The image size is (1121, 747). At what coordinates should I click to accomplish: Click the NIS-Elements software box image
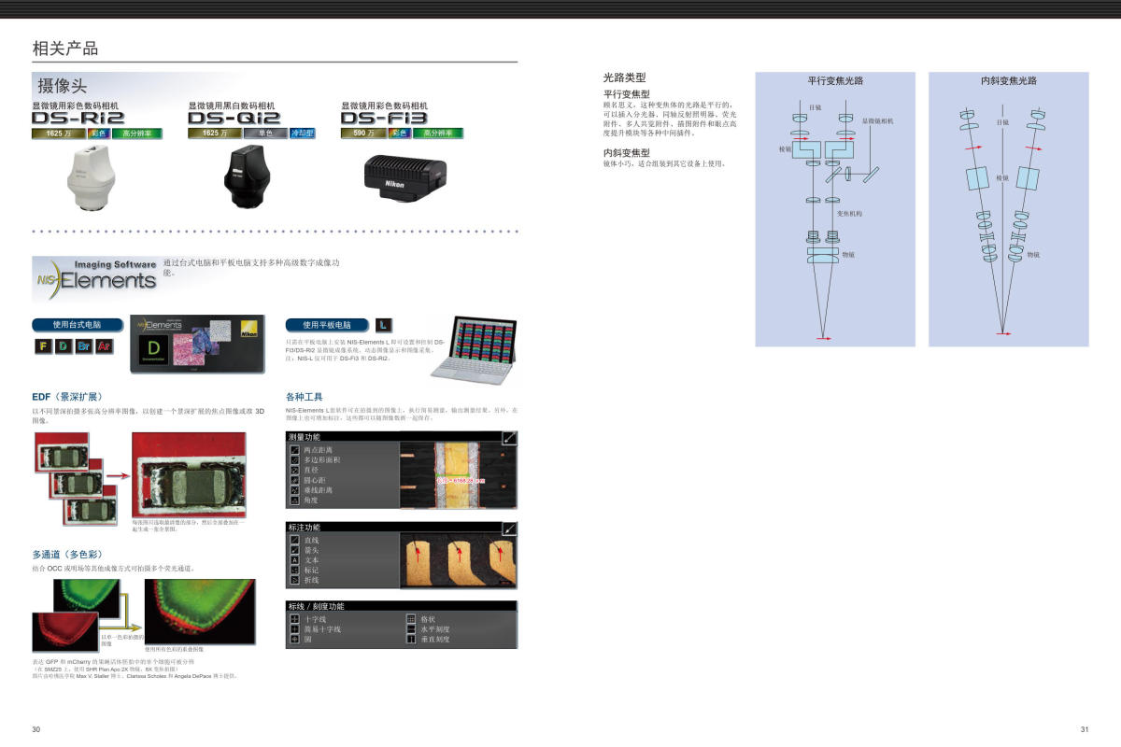(x=196, y=345)
